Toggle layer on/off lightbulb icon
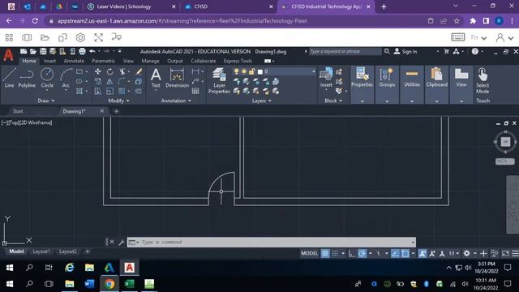519x292 pixels. pyautogui.click(x=236, y=71)
